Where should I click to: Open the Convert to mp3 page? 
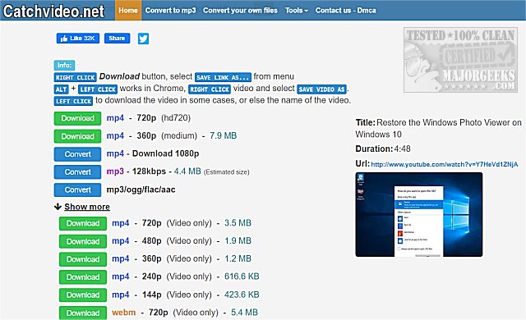coord(170,11)
